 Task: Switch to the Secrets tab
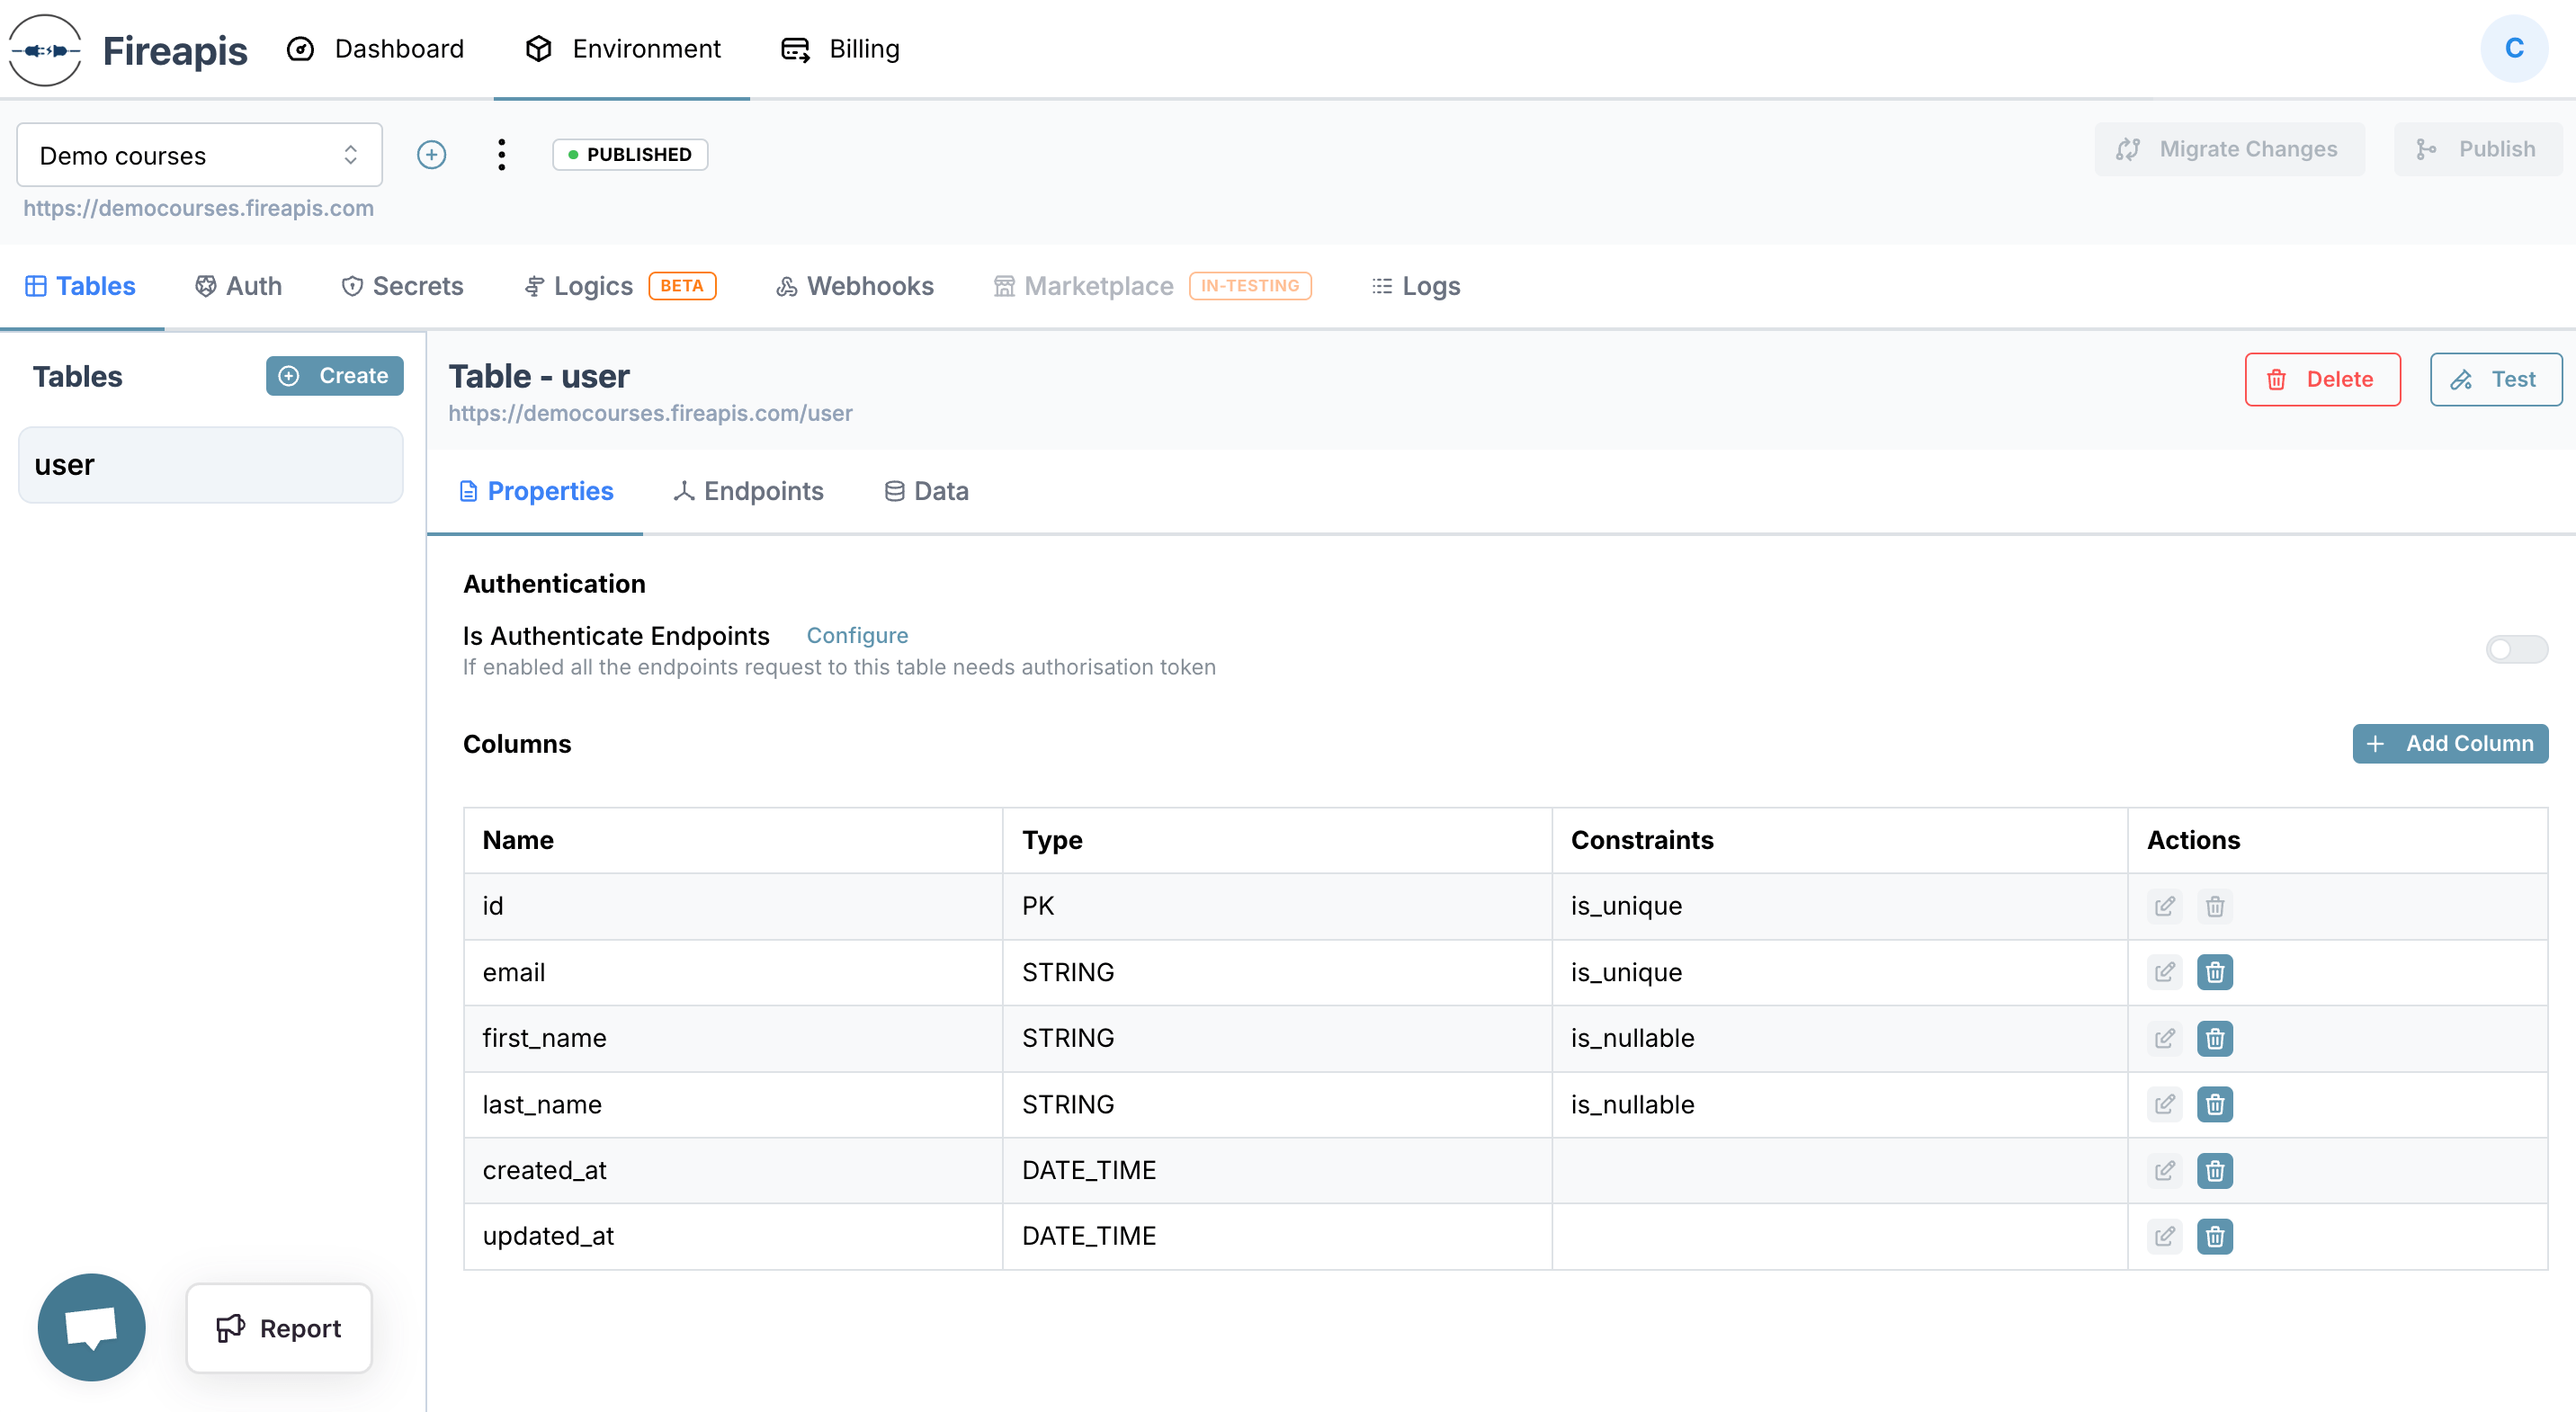pos(402,286)
